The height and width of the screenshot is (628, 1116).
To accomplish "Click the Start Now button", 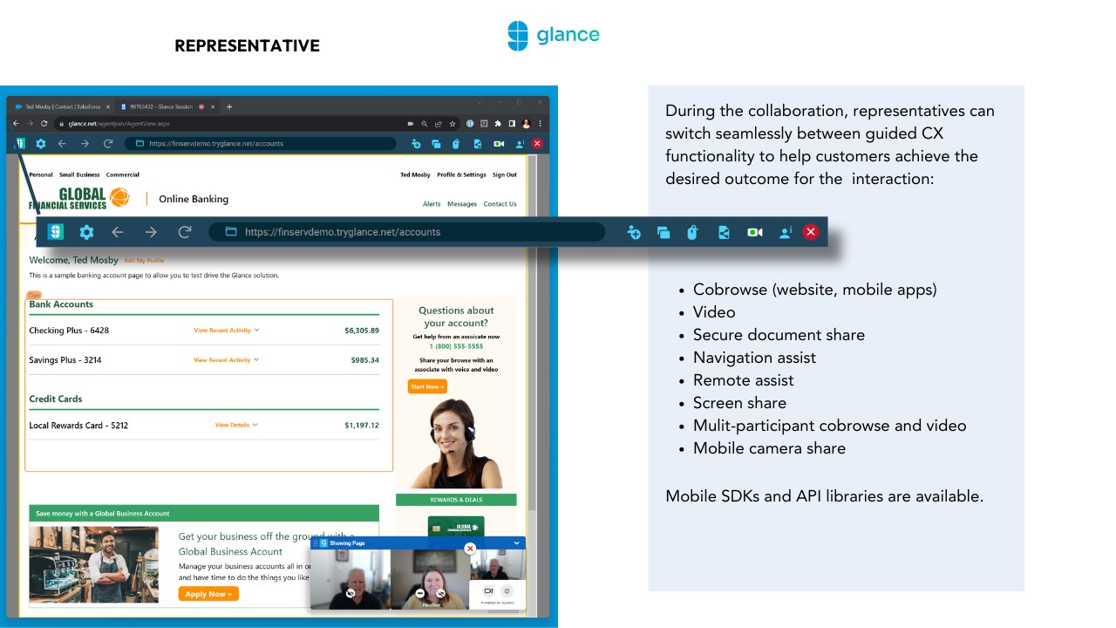I will [427, 386].
